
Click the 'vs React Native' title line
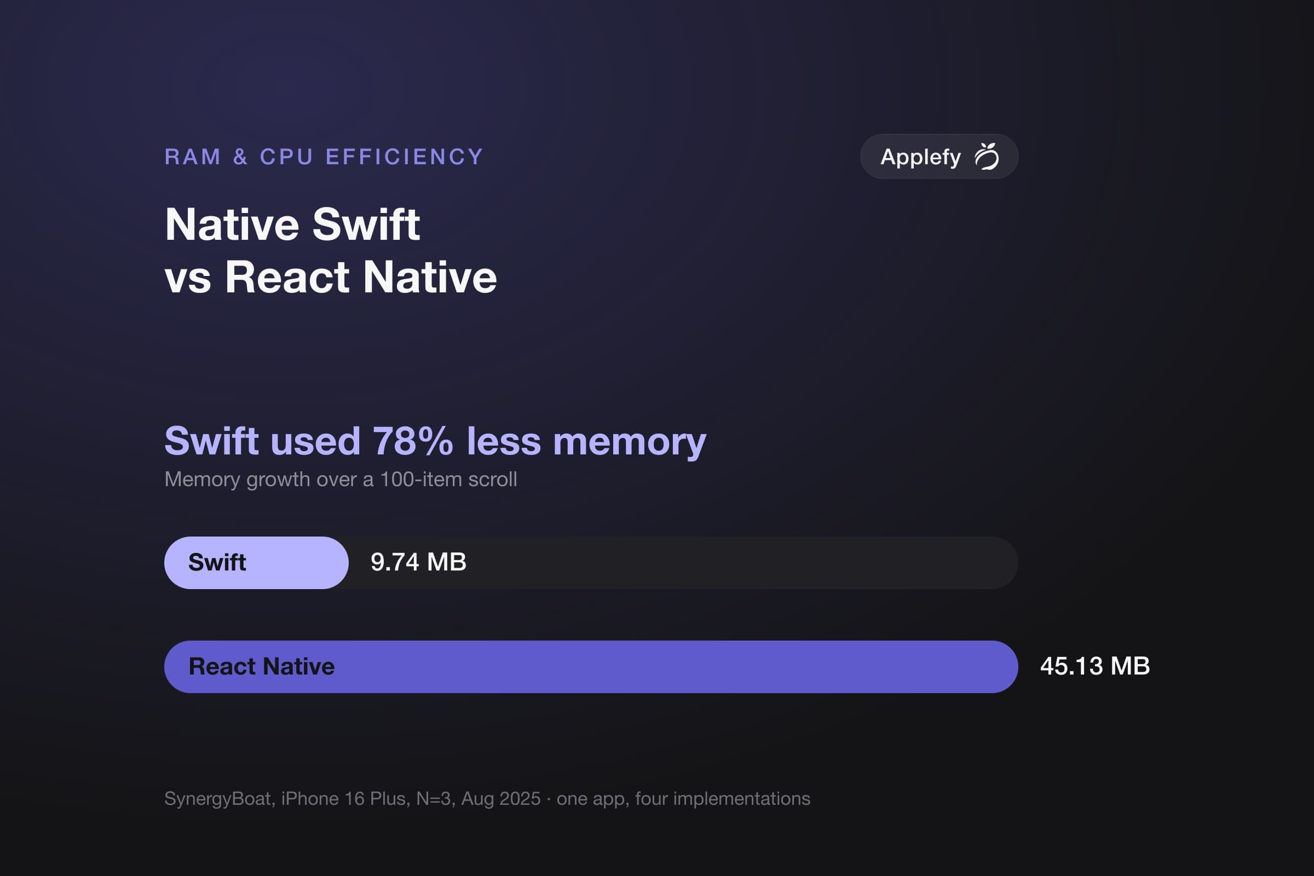pyautogui.click(x=331, y=277)
